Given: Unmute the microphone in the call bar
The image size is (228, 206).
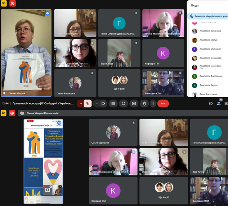Looking at the screenshot, I should pos(88,103).
